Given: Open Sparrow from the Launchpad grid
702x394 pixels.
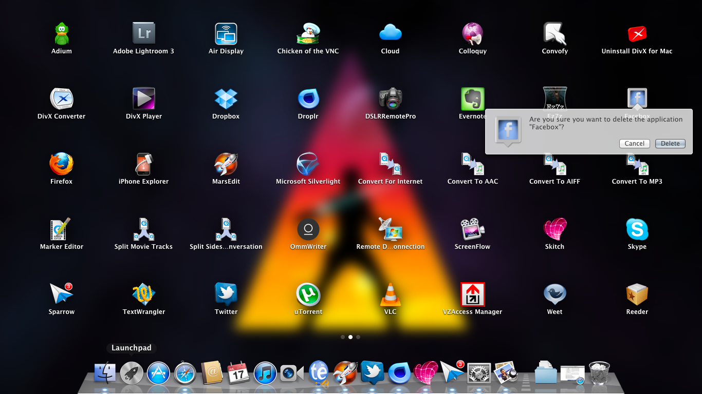Looking at the screenshot, I should pos(62,294).
